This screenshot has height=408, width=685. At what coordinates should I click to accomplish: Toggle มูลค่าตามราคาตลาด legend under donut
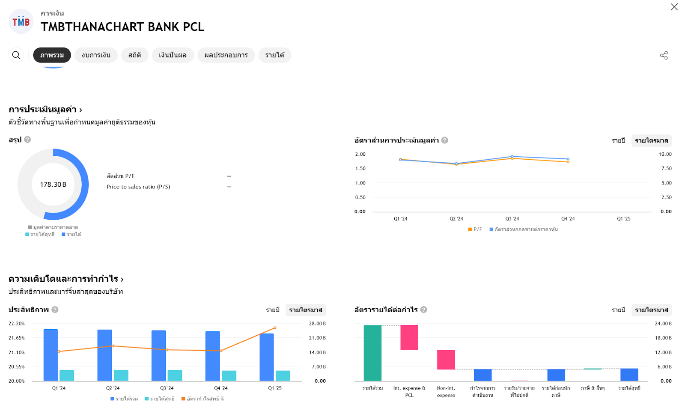(x=53, y=227)
